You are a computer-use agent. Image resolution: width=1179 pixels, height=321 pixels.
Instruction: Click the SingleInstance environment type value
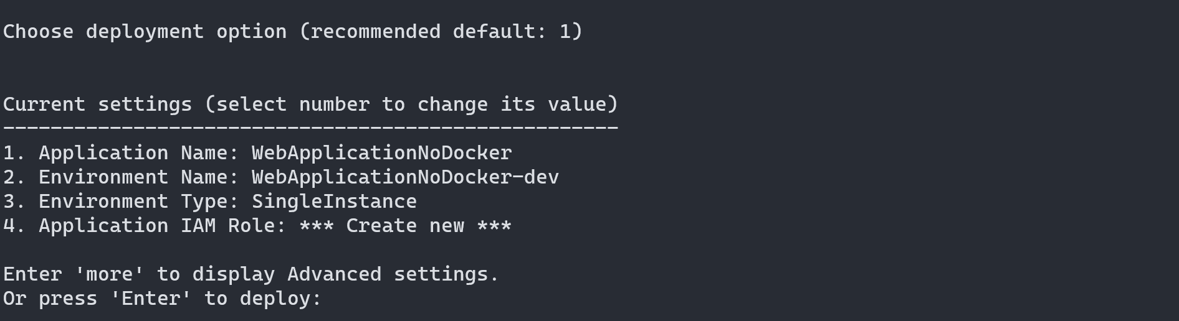pos(334,202)
